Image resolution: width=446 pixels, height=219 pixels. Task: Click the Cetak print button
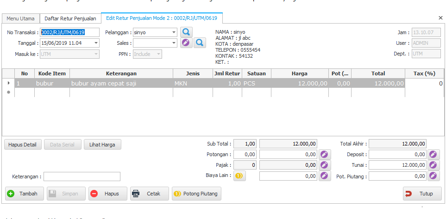(150, 194)
